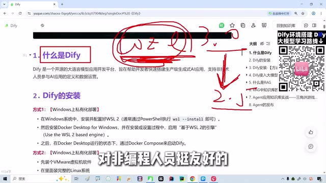Bookmark this page with the star

[x=303, y=13]
